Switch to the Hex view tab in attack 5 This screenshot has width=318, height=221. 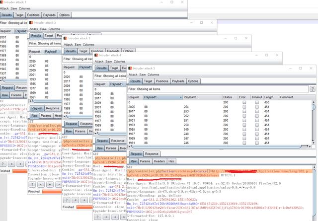(x=171, y=161)
